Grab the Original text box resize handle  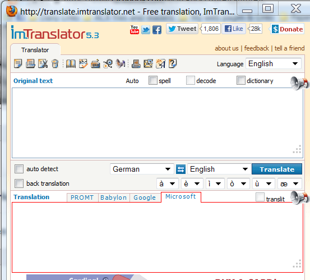[x=297, y=149]
